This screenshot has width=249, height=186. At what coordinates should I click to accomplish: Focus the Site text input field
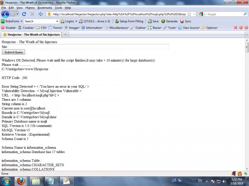point(88,46)
